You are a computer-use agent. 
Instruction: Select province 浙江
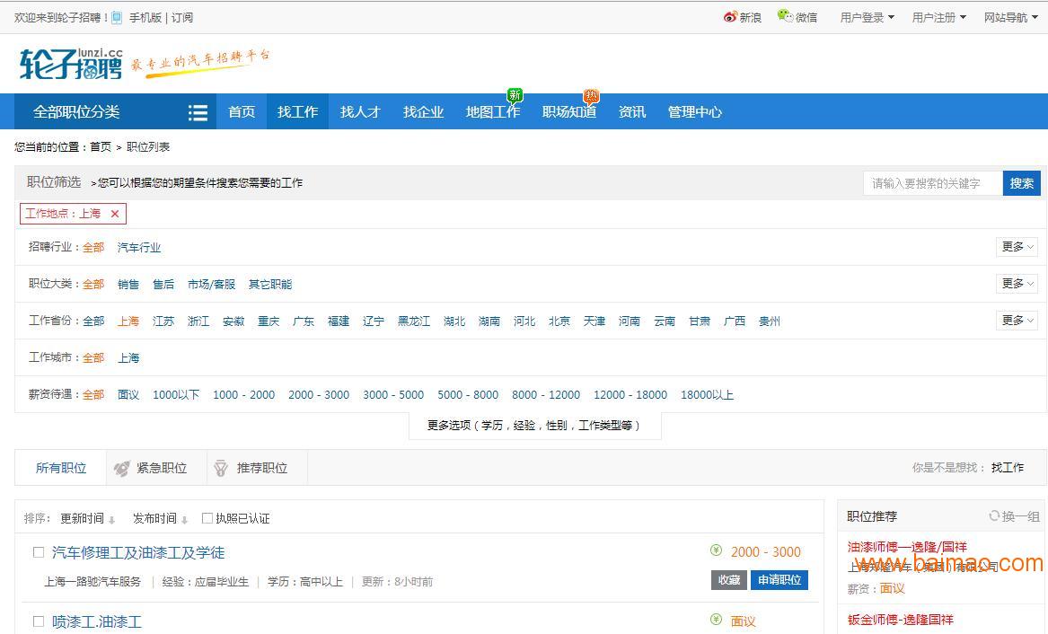coord(198,321)
